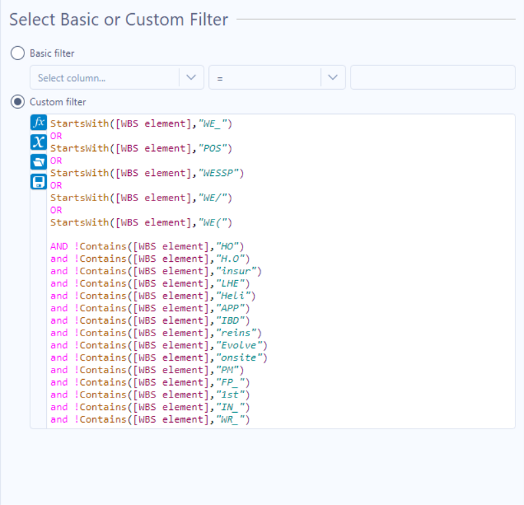Open the fx functions list icon
The height and width of the screenshot is (505, 524).
click(x=38, y=123)
